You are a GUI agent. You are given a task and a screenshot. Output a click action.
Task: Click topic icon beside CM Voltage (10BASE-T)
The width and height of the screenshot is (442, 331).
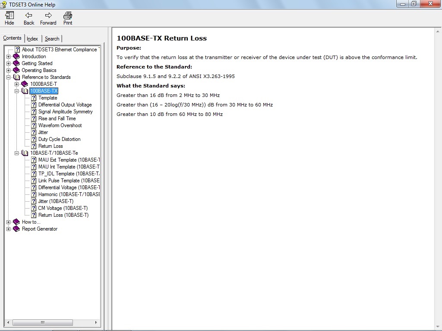(34, 208)
